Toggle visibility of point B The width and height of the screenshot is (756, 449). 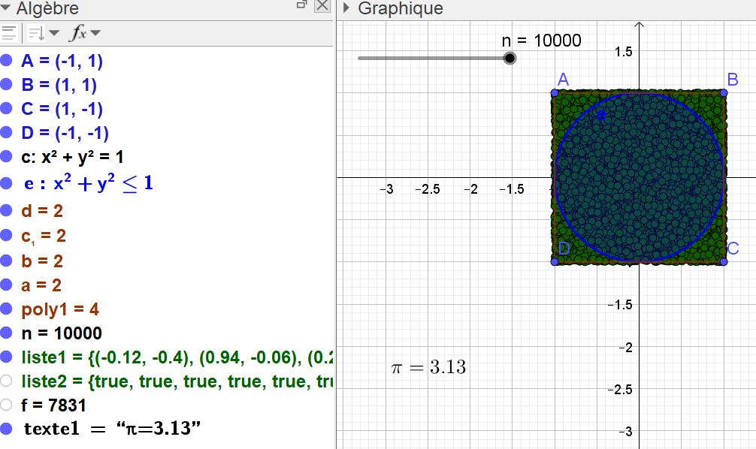6,84
